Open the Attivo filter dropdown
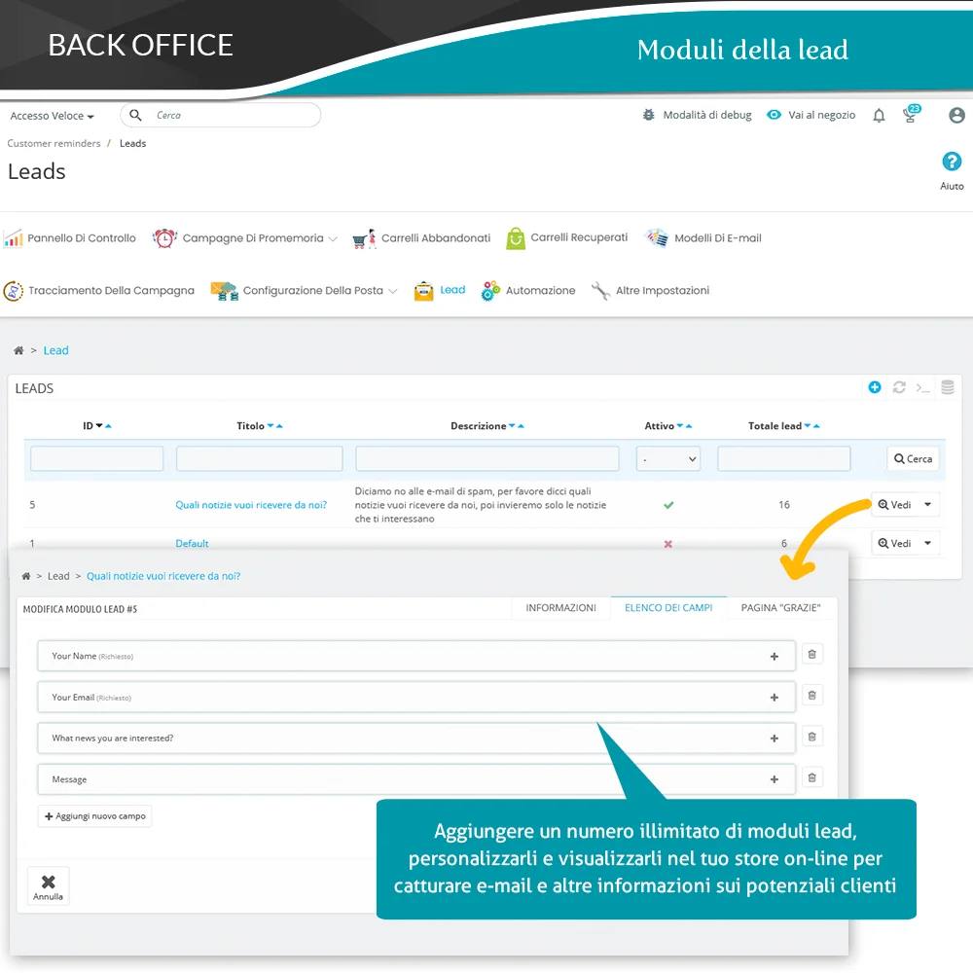 point(668,458)
